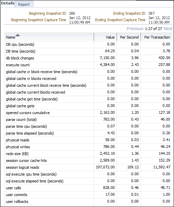
Task: Select the 'physical reads' row name
Action: click(17, 140)
